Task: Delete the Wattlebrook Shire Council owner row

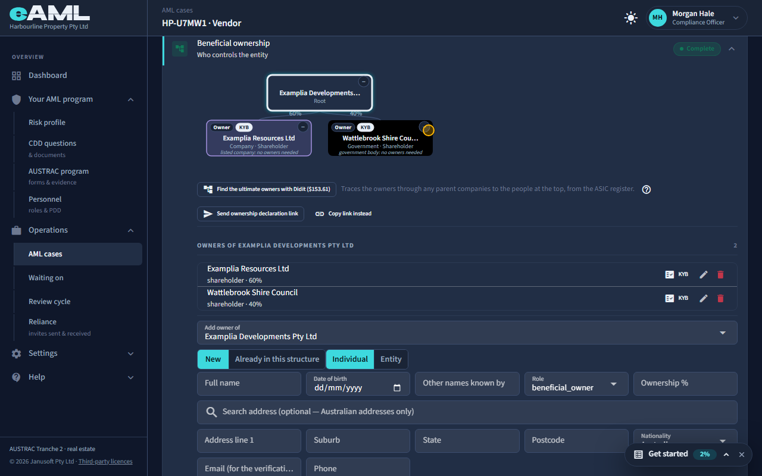Action: [x=720, y=298]
